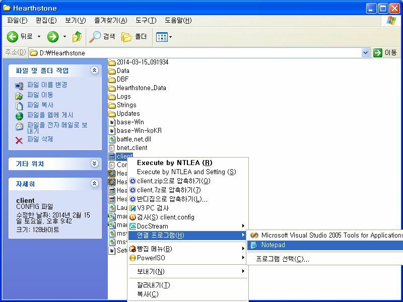Open the 도움말(H) menu
Screen dimensions: 403x302
click(178, 20)
